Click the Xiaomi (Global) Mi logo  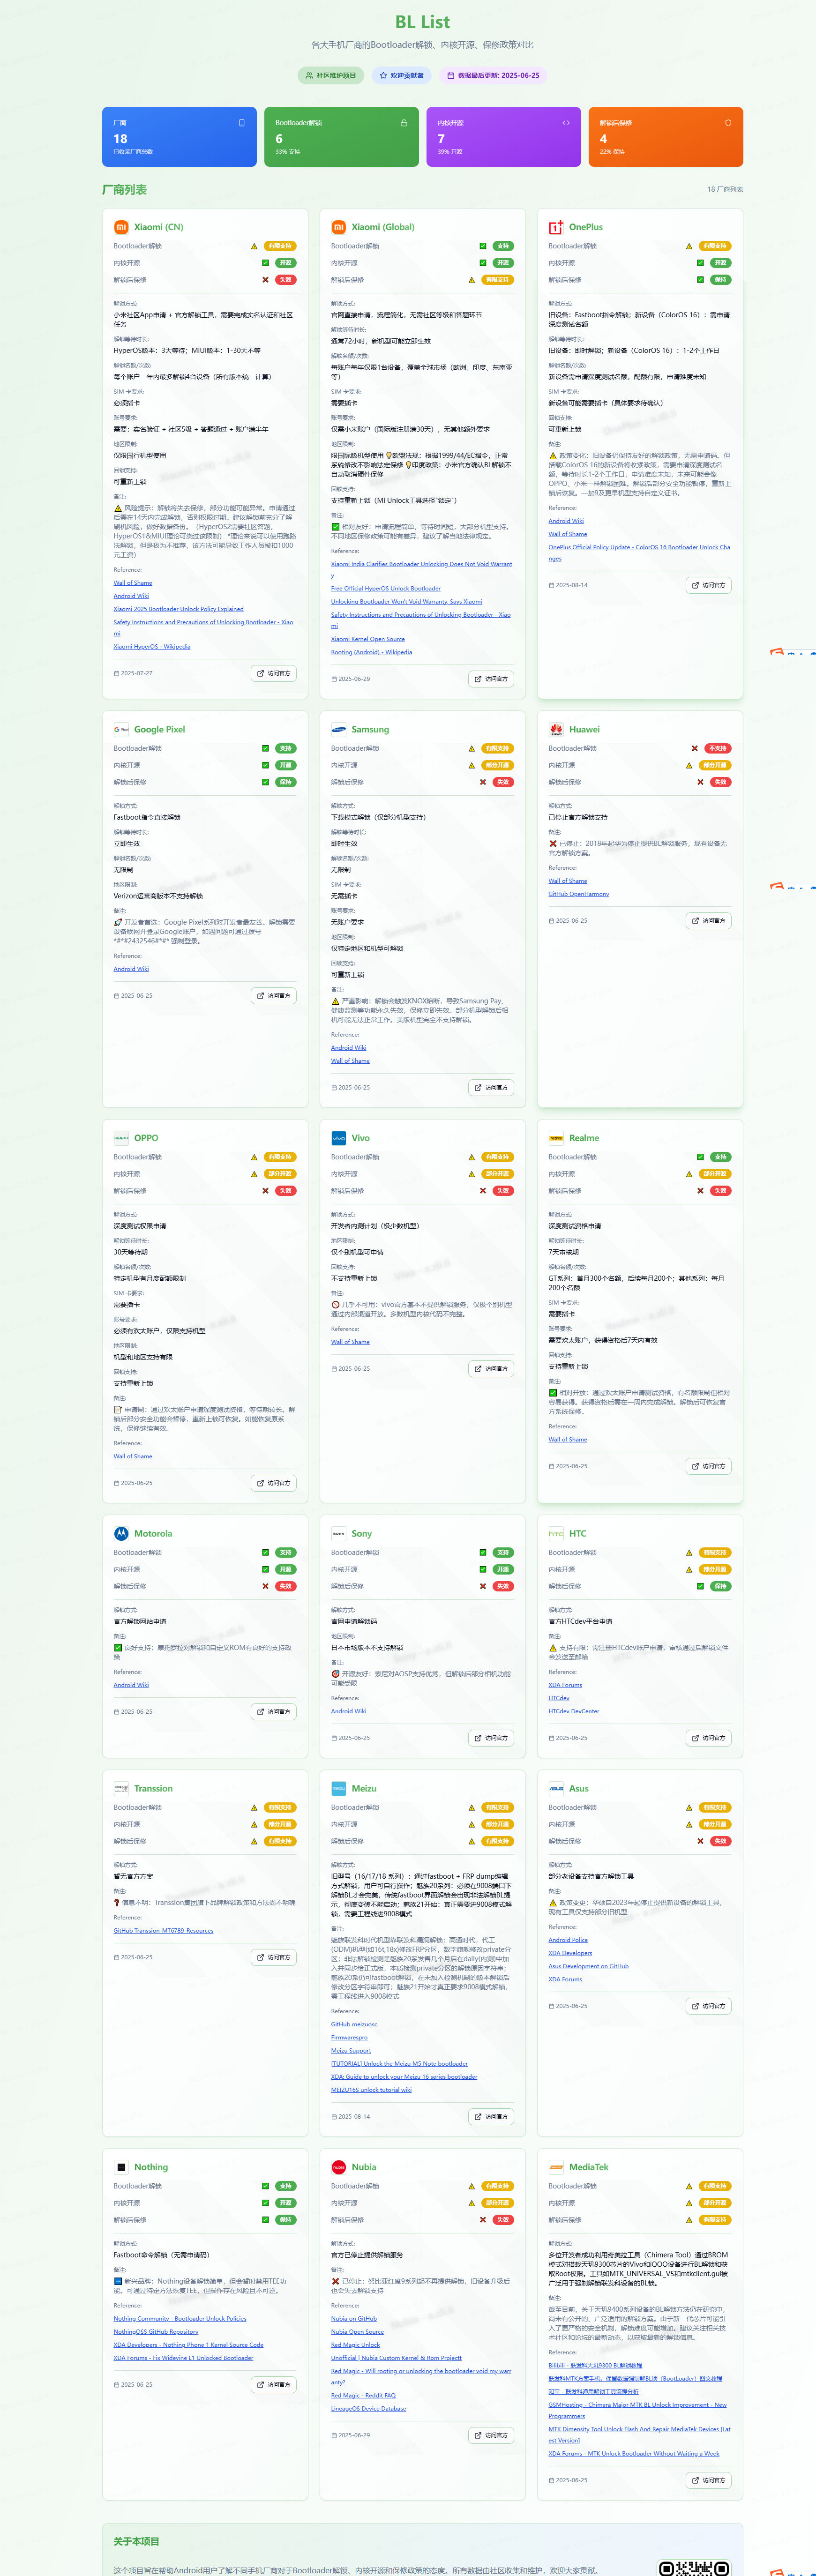(x=339, y=227)
